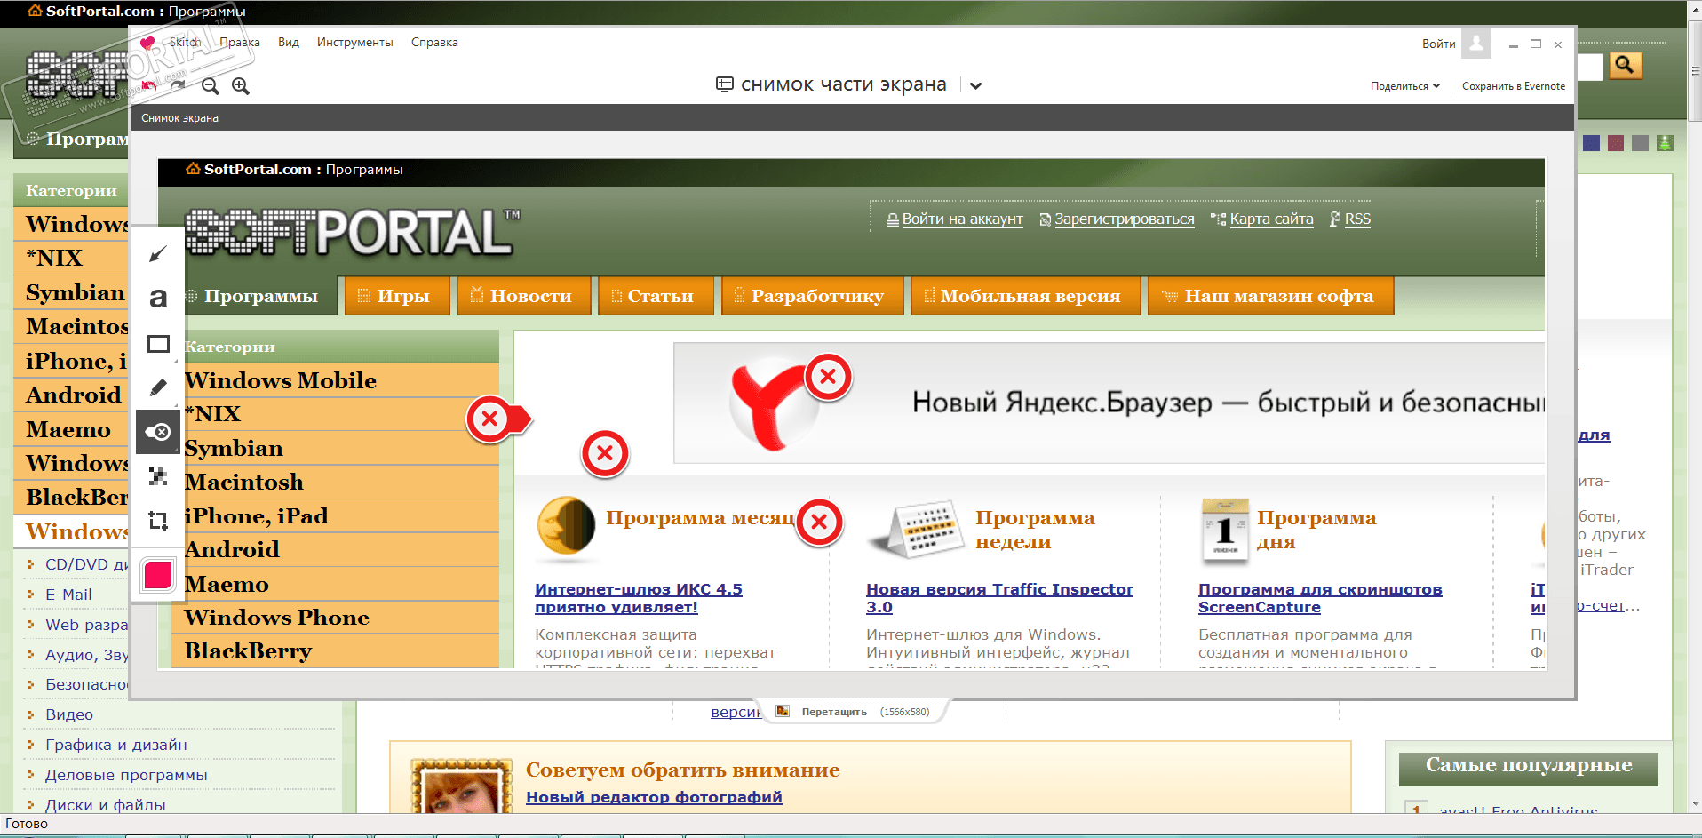Click Сохранить в Evernote
Viewport: 1702px width, 838px height.
(1514, 86)
